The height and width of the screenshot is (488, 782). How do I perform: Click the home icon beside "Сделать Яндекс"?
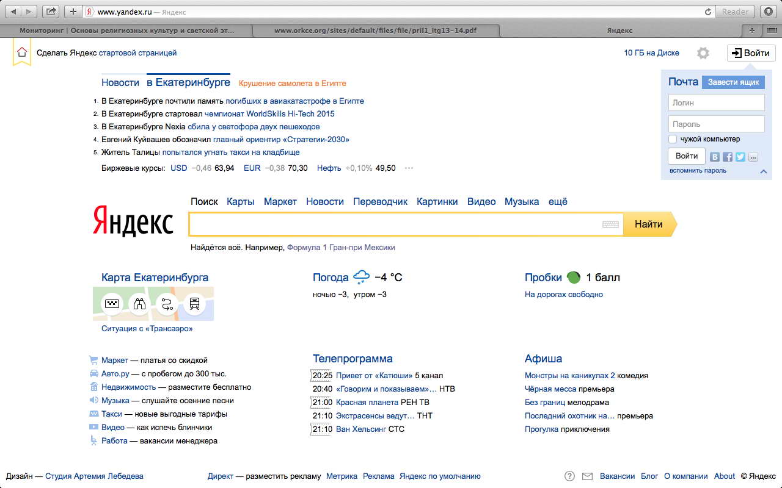click(x=22, y=52)
